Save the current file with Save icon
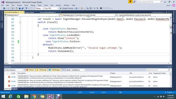Screen dimensions: 176x99 point(20,9)
